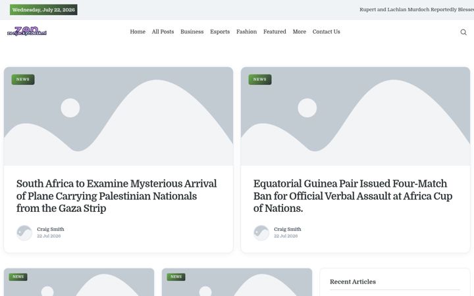The height and width of the screenshot is (296, 474).
Task: Open Craig Smith avatar on South Africa article
Action: [24, 233]
